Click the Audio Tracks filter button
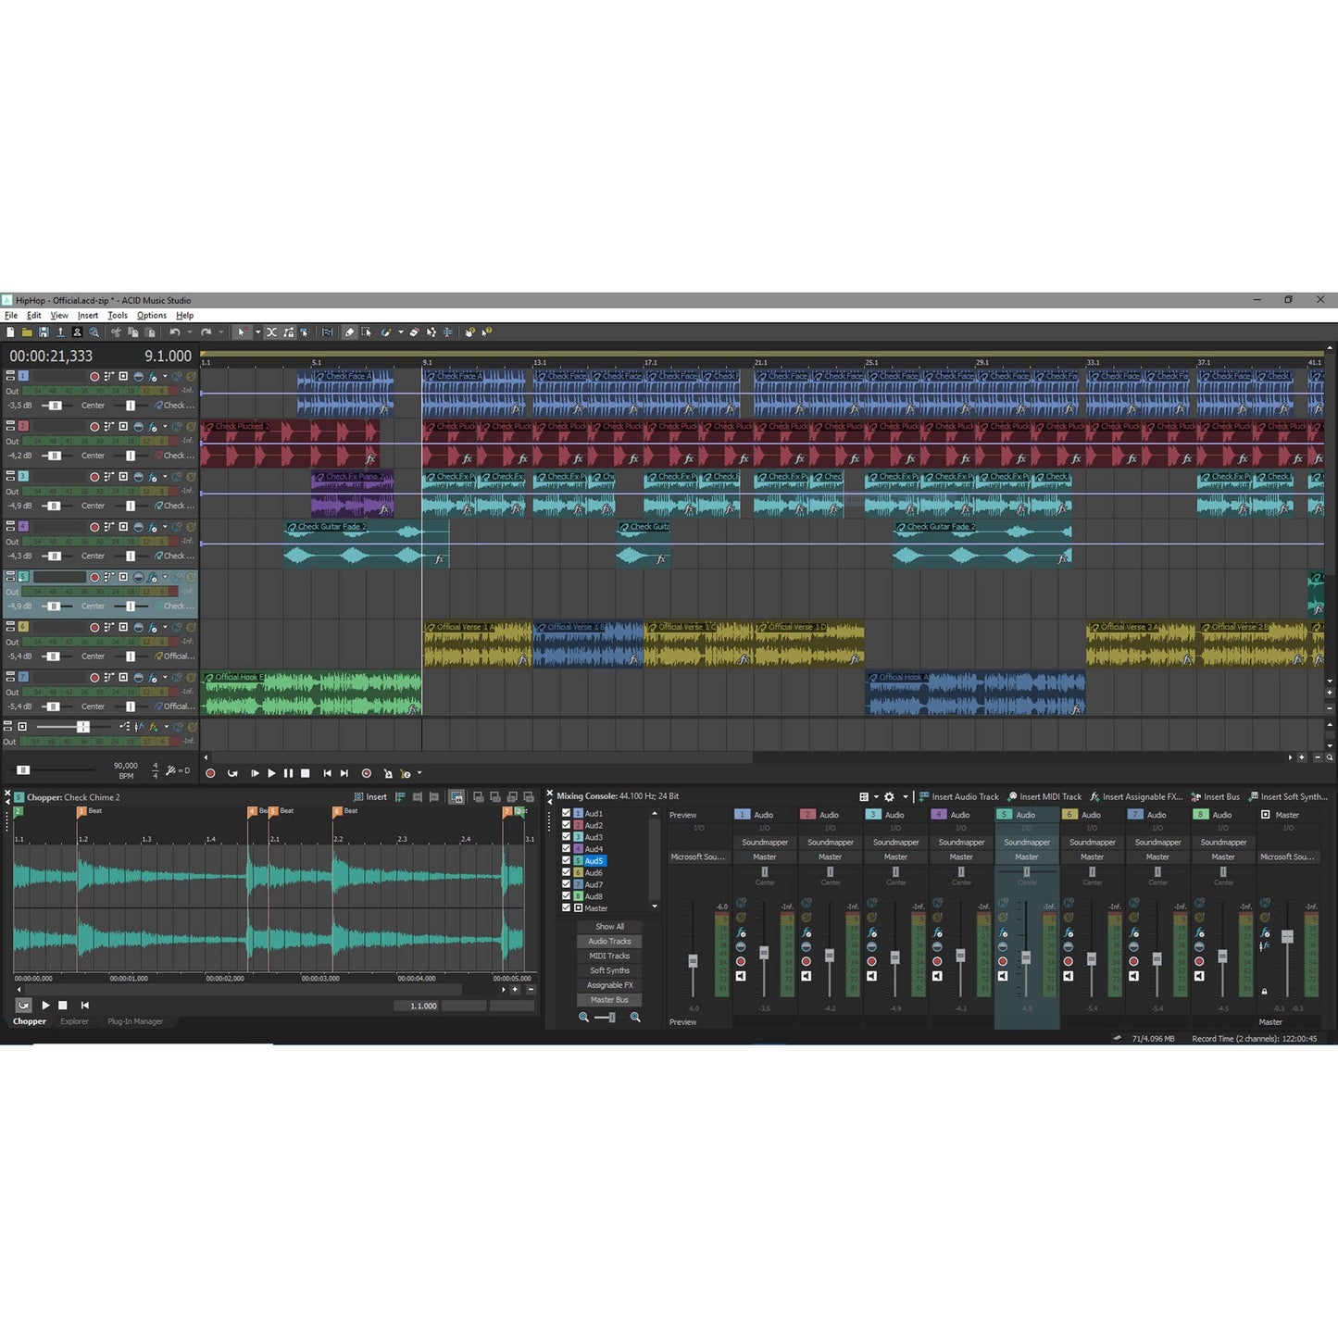Screen dimensions: 1338x1338 (x=609, y=941)
